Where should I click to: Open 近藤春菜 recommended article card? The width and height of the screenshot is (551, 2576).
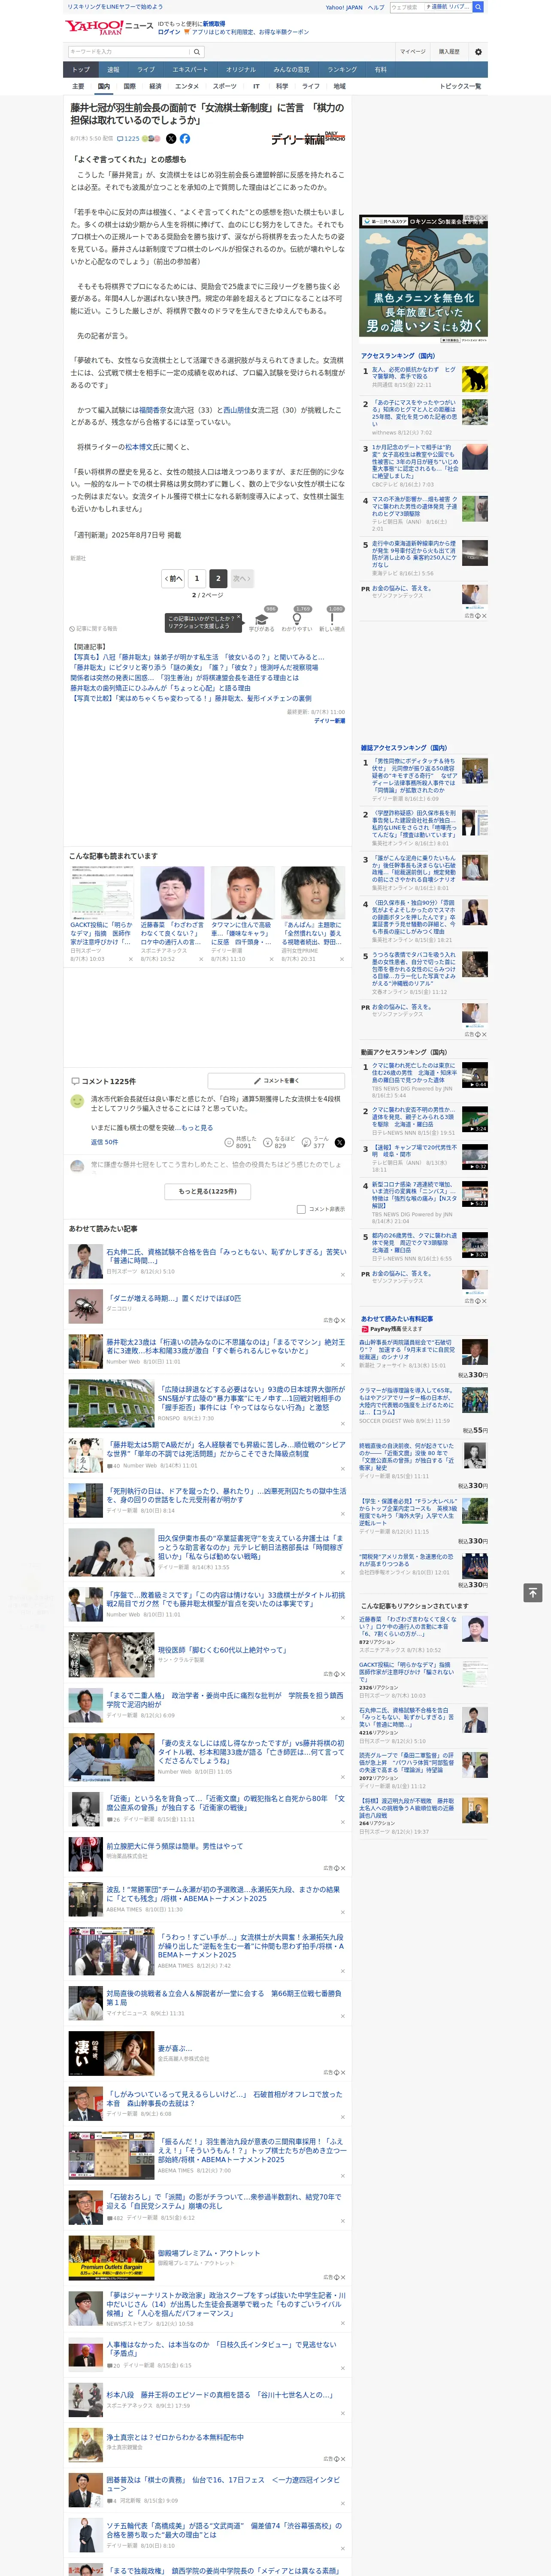(172, 914)
